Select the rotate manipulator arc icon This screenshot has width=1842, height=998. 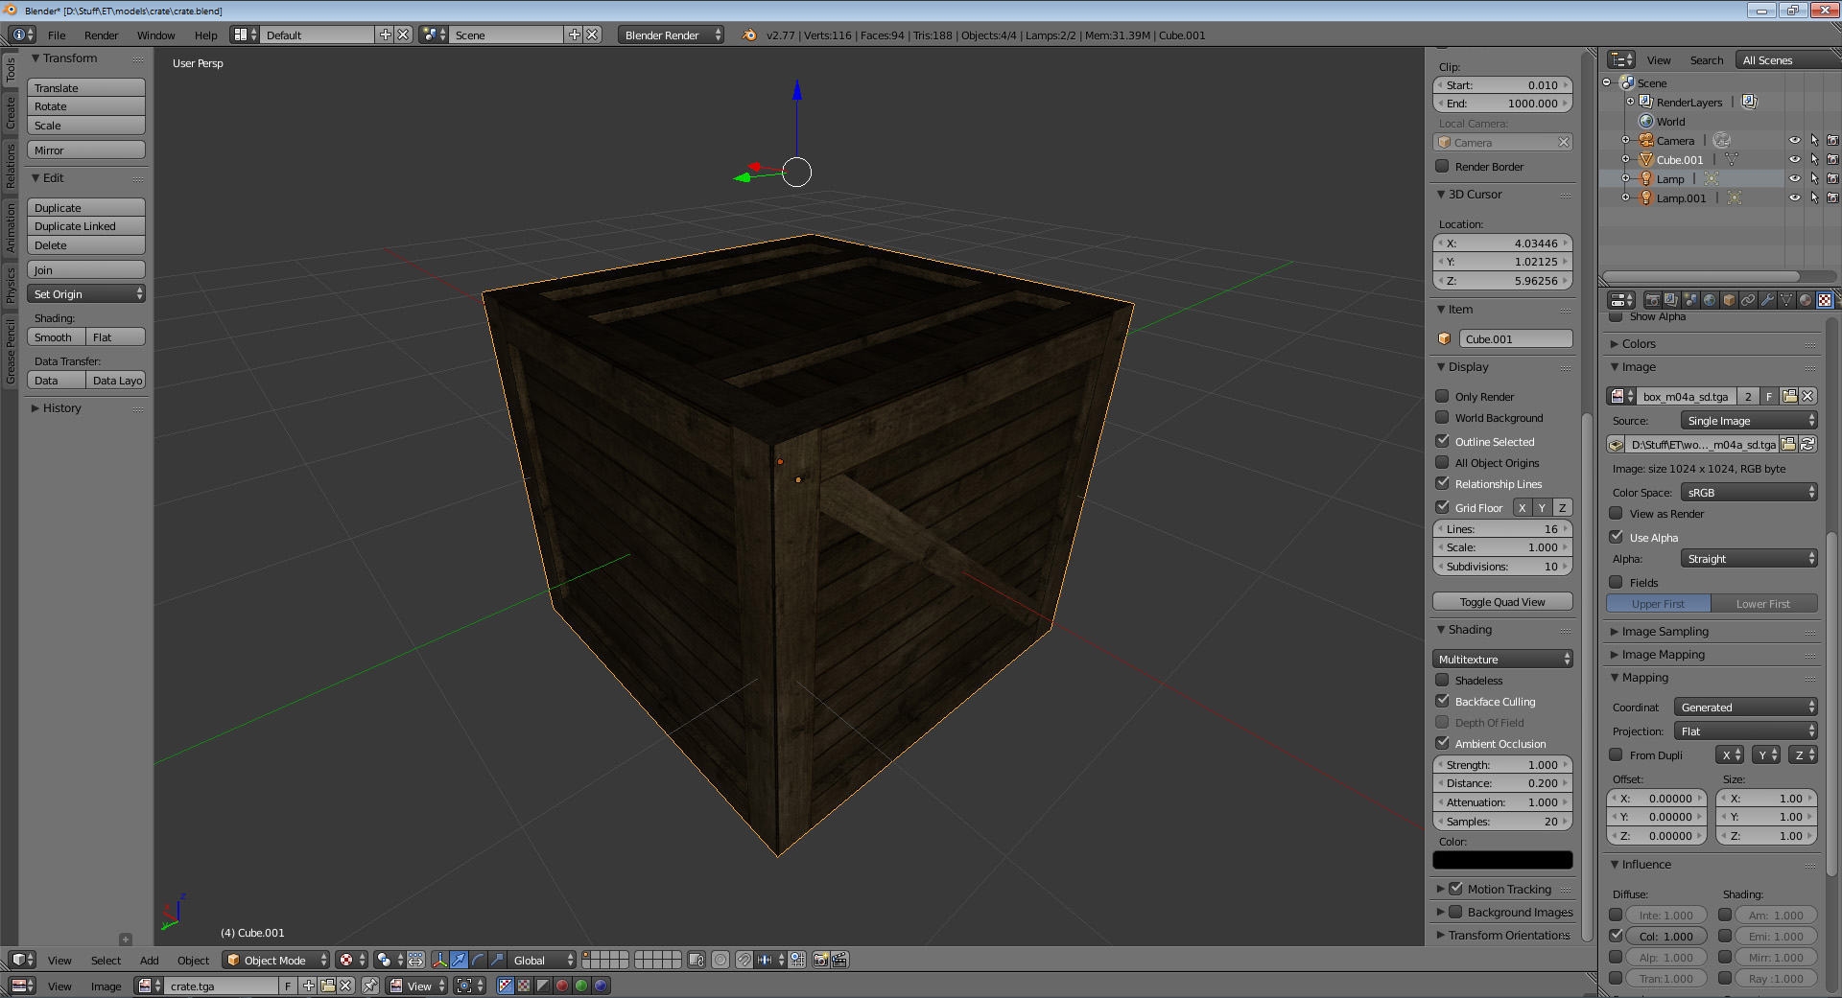pyautogui.click(x=478, y=960)
